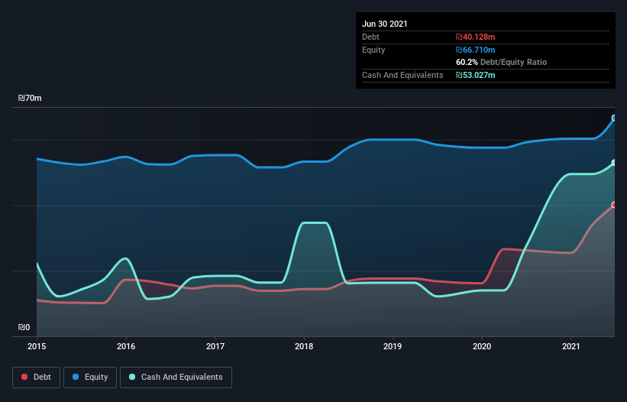This screenshot has width=627, height=402.
Task: Click the teal Cash endpoint marker
Action: click(614, 163)
